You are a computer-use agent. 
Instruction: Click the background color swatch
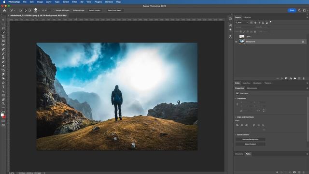(4, 116)
